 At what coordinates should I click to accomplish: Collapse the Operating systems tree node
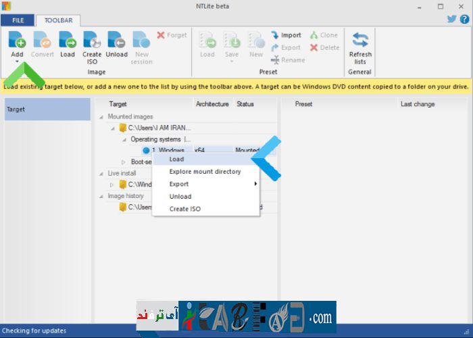point(124,139)
